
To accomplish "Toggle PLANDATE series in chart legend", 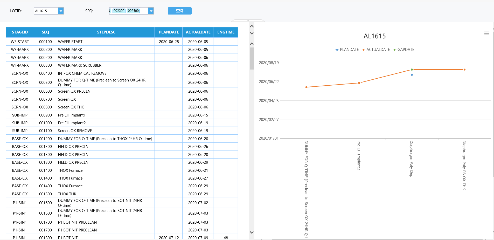I will 347,50.
